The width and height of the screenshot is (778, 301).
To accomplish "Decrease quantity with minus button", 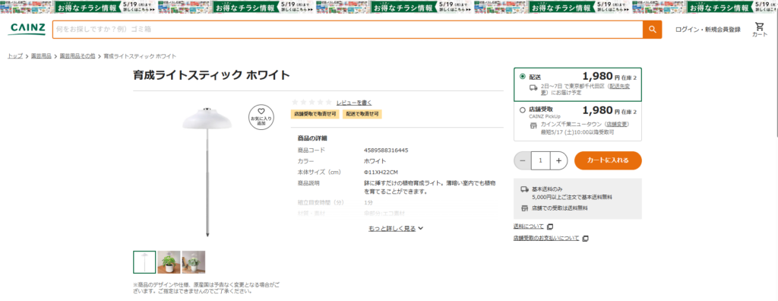I will coord(523,160).
